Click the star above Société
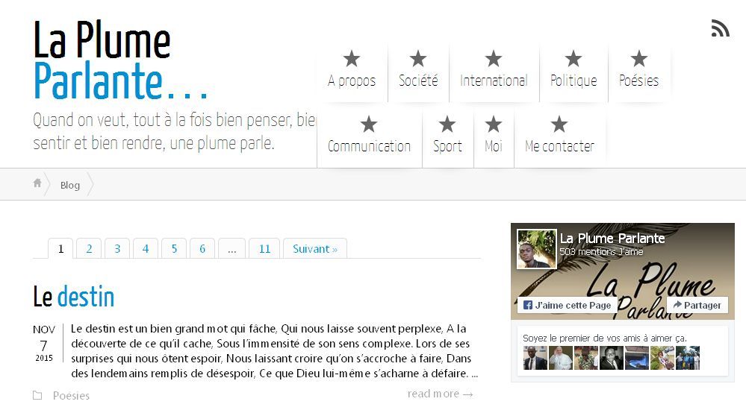The width and height of the screenshot is (746, 419). pyautogui.click(x=418, y=59)
